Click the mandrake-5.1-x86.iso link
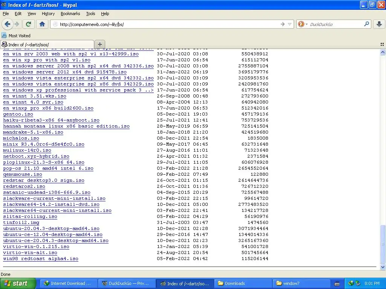 [33, 132]
